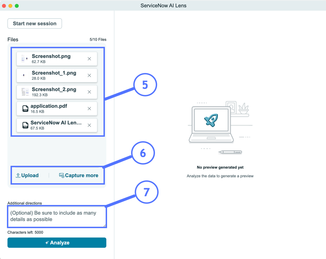The width and height of the screenshot is (326, 259).
Task: Click the Screenshot.png thumbnail preview
Action: coord(25,59)
